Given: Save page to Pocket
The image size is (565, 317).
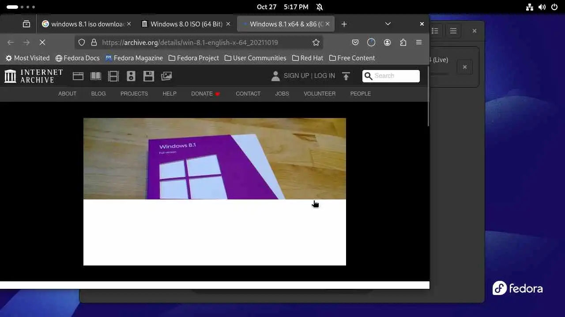Looking at the screenshot, I should click(x=355, y=42).
